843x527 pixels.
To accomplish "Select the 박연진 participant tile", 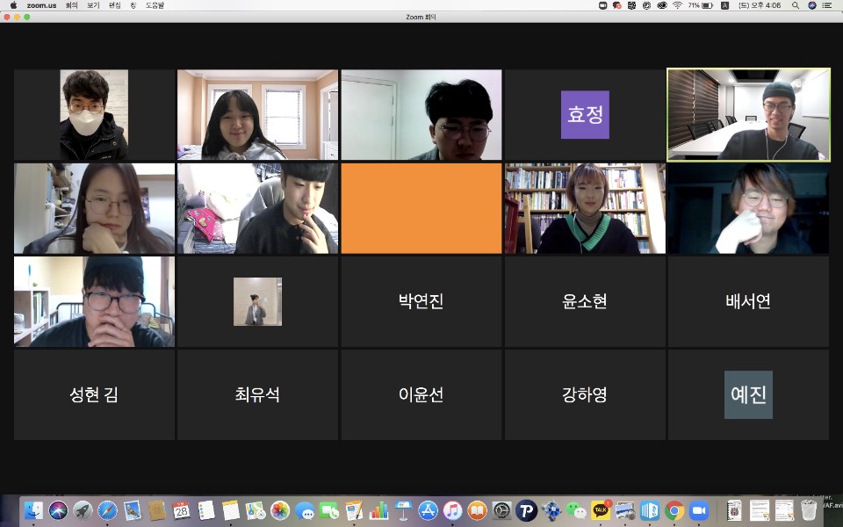I will 421,301.
